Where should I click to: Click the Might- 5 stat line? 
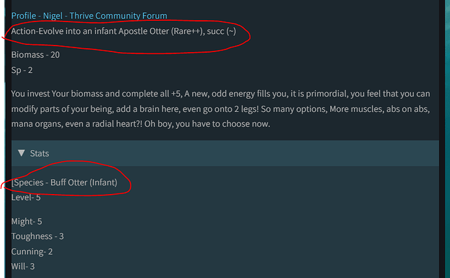26,221
